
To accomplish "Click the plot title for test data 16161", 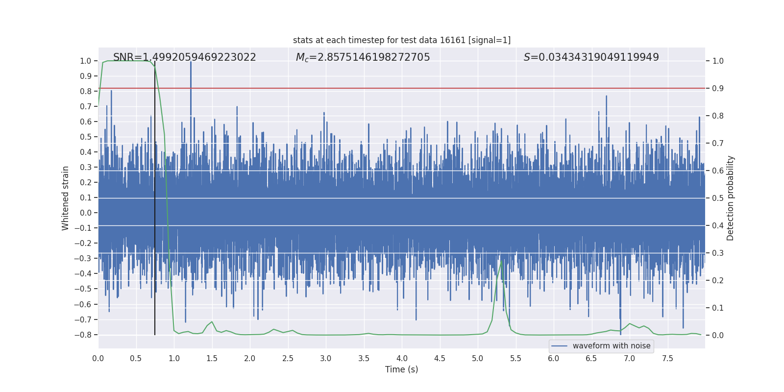I will [x=401, y=40].
